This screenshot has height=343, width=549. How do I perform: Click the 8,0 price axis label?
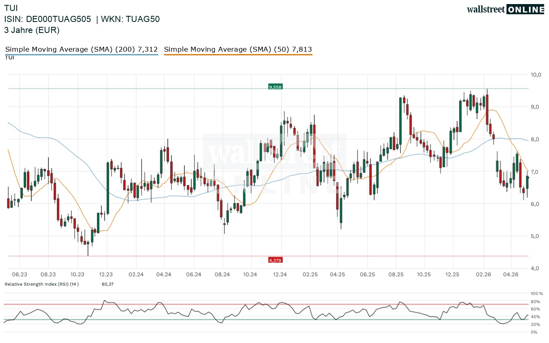(x=534, y=140)
